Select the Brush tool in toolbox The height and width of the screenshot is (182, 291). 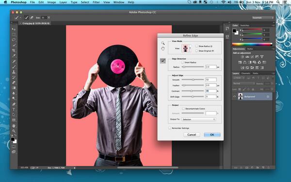pyautogui.click(x=14, y=66)
